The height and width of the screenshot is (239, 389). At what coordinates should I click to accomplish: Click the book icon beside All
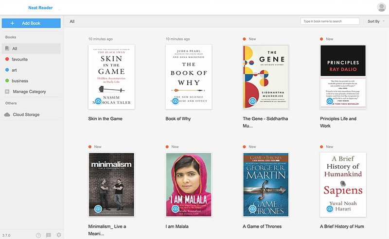tap(7, 48)
